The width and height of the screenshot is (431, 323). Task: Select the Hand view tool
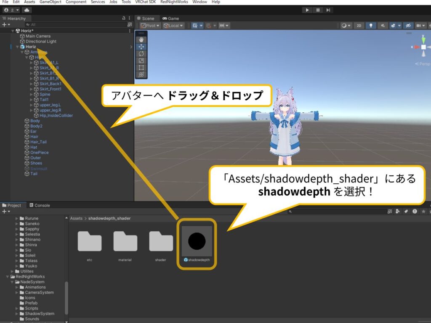(x=141, y=40)
